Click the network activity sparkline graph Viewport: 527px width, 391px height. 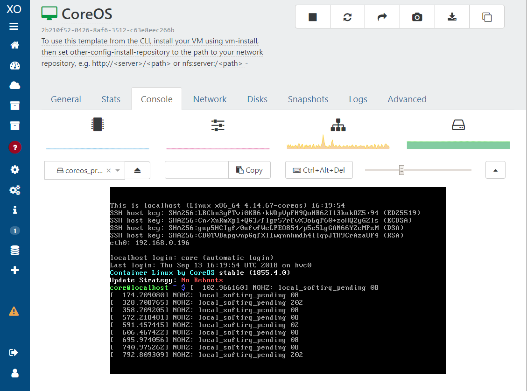pos(338,142)
